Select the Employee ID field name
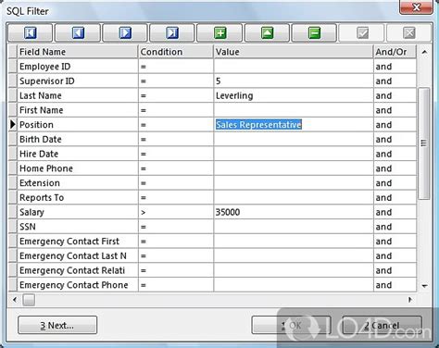Viewport: 439px width, 348px height. click(78, 67)
